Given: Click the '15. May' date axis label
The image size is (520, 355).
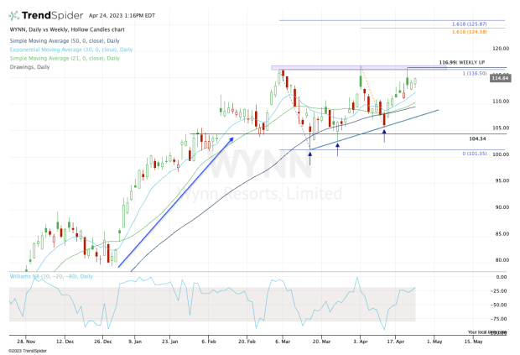Looking at the screenshot, I should point(473,342).
